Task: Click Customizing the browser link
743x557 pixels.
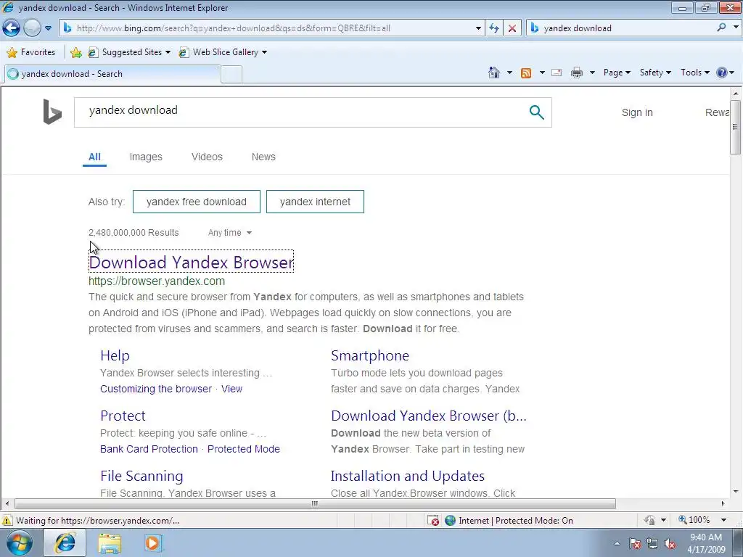Action: [156, 389]
